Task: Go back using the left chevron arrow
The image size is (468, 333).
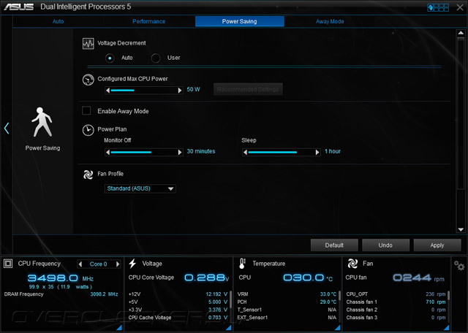Action: pos(7,129)
